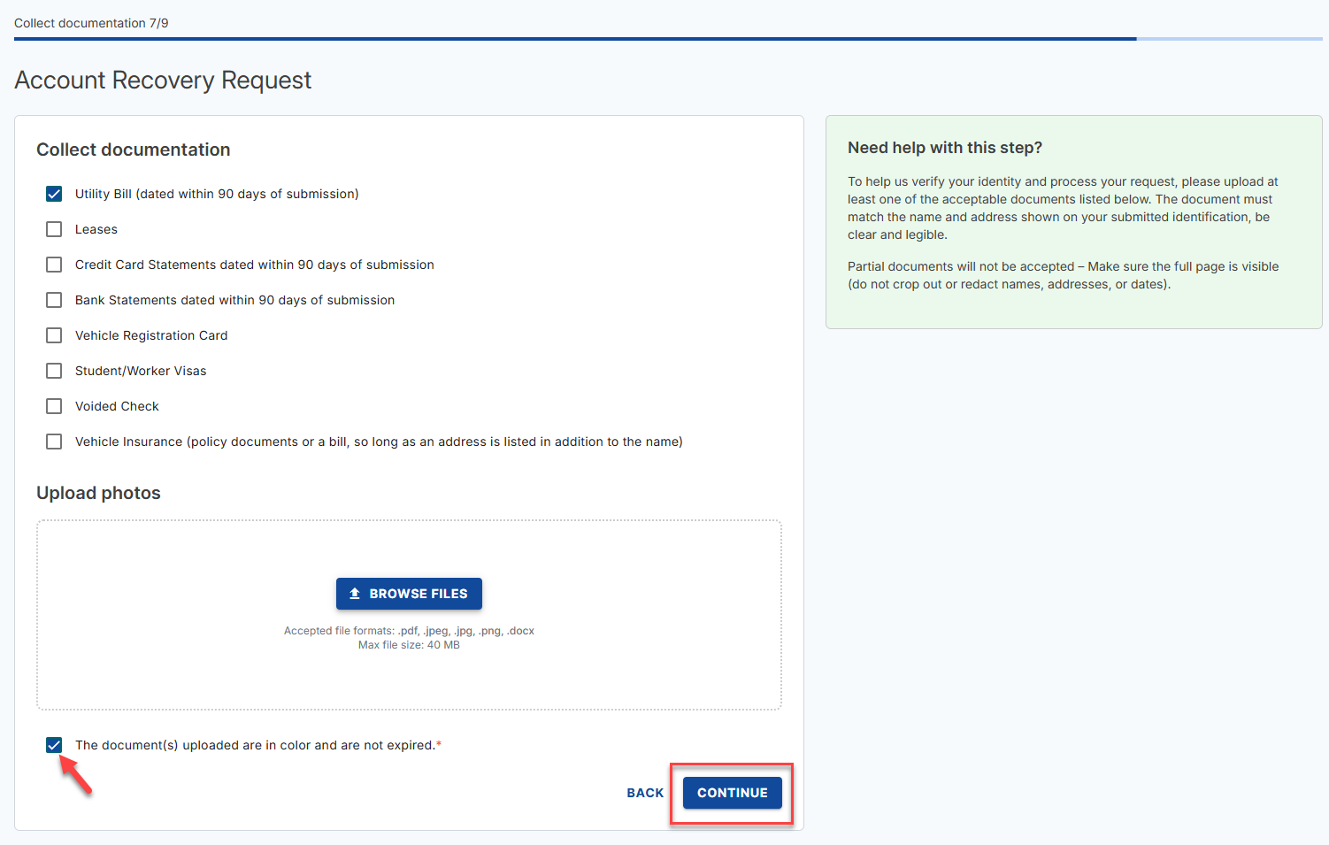Enable the Credit Card Statements option
Image resolution: width=1329 pixels, height=845 pixels.
(x=54, y=264)
